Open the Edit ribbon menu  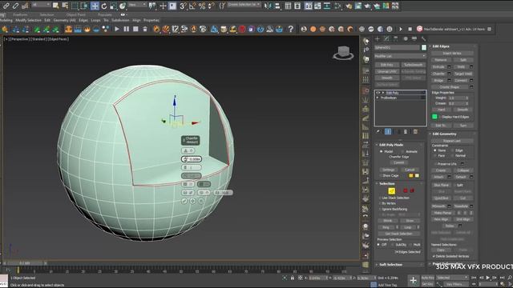pyautogui.click(x=47, y=20)
